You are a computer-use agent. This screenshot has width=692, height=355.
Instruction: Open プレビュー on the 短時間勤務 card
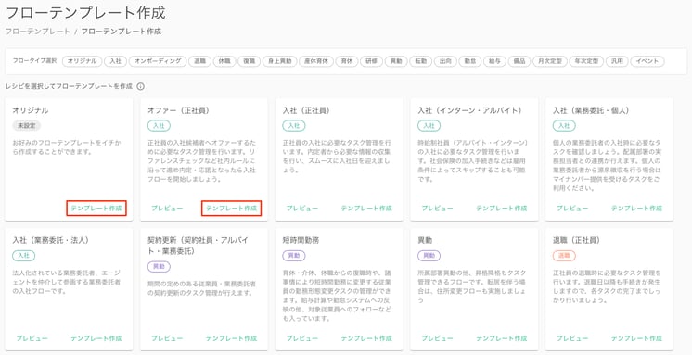point(301,338)
